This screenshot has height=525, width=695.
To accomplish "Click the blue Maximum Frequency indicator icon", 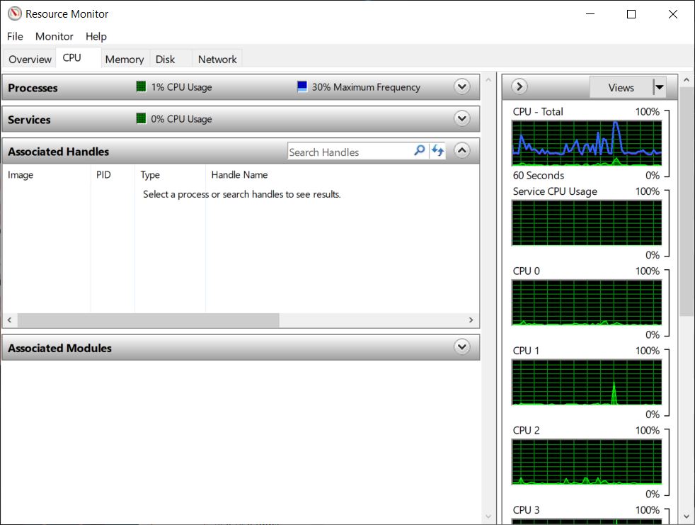I will tap(302, 87).
